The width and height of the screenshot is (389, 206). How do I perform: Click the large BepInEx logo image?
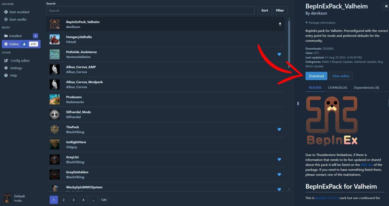332,121
